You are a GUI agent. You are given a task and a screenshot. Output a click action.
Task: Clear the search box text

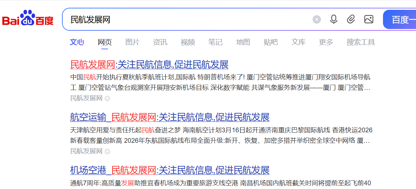click(x=317, y=19)
